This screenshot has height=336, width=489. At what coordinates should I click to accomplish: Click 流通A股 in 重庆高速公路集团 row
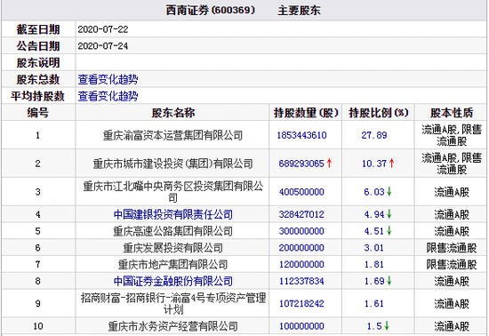[x=452, y=231]
